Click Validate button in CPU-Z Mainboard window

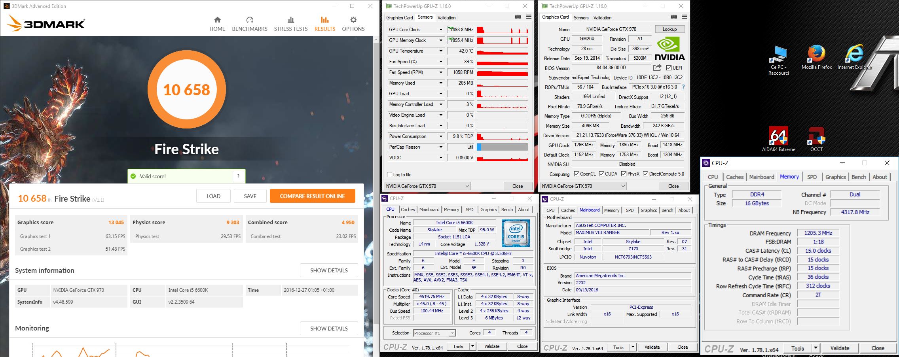[x=652, y=347]
